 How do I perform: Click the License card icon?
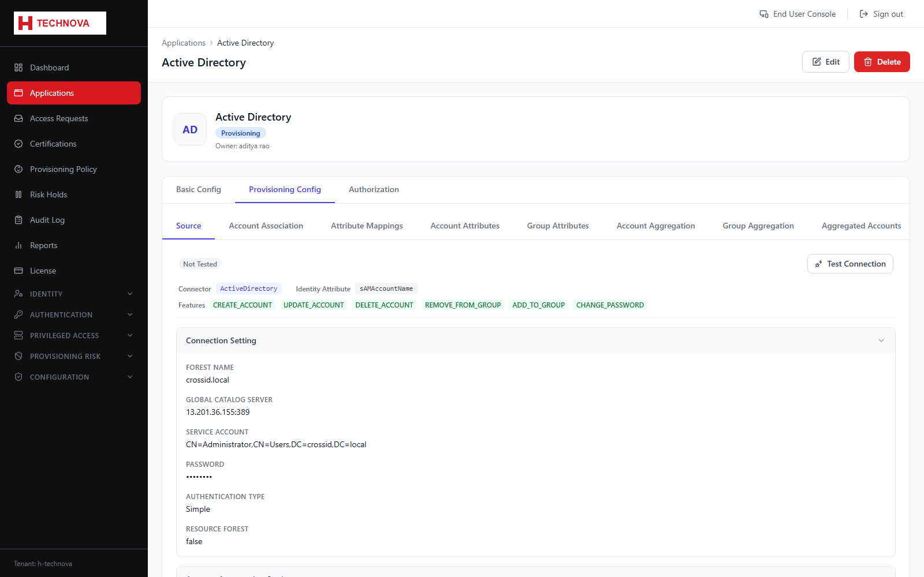(18, 271)
